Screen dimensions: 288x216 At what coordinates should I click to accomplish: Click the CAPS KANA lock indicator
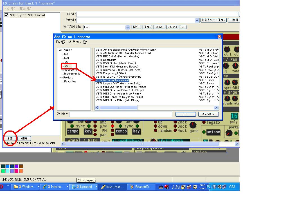point(202,187)
